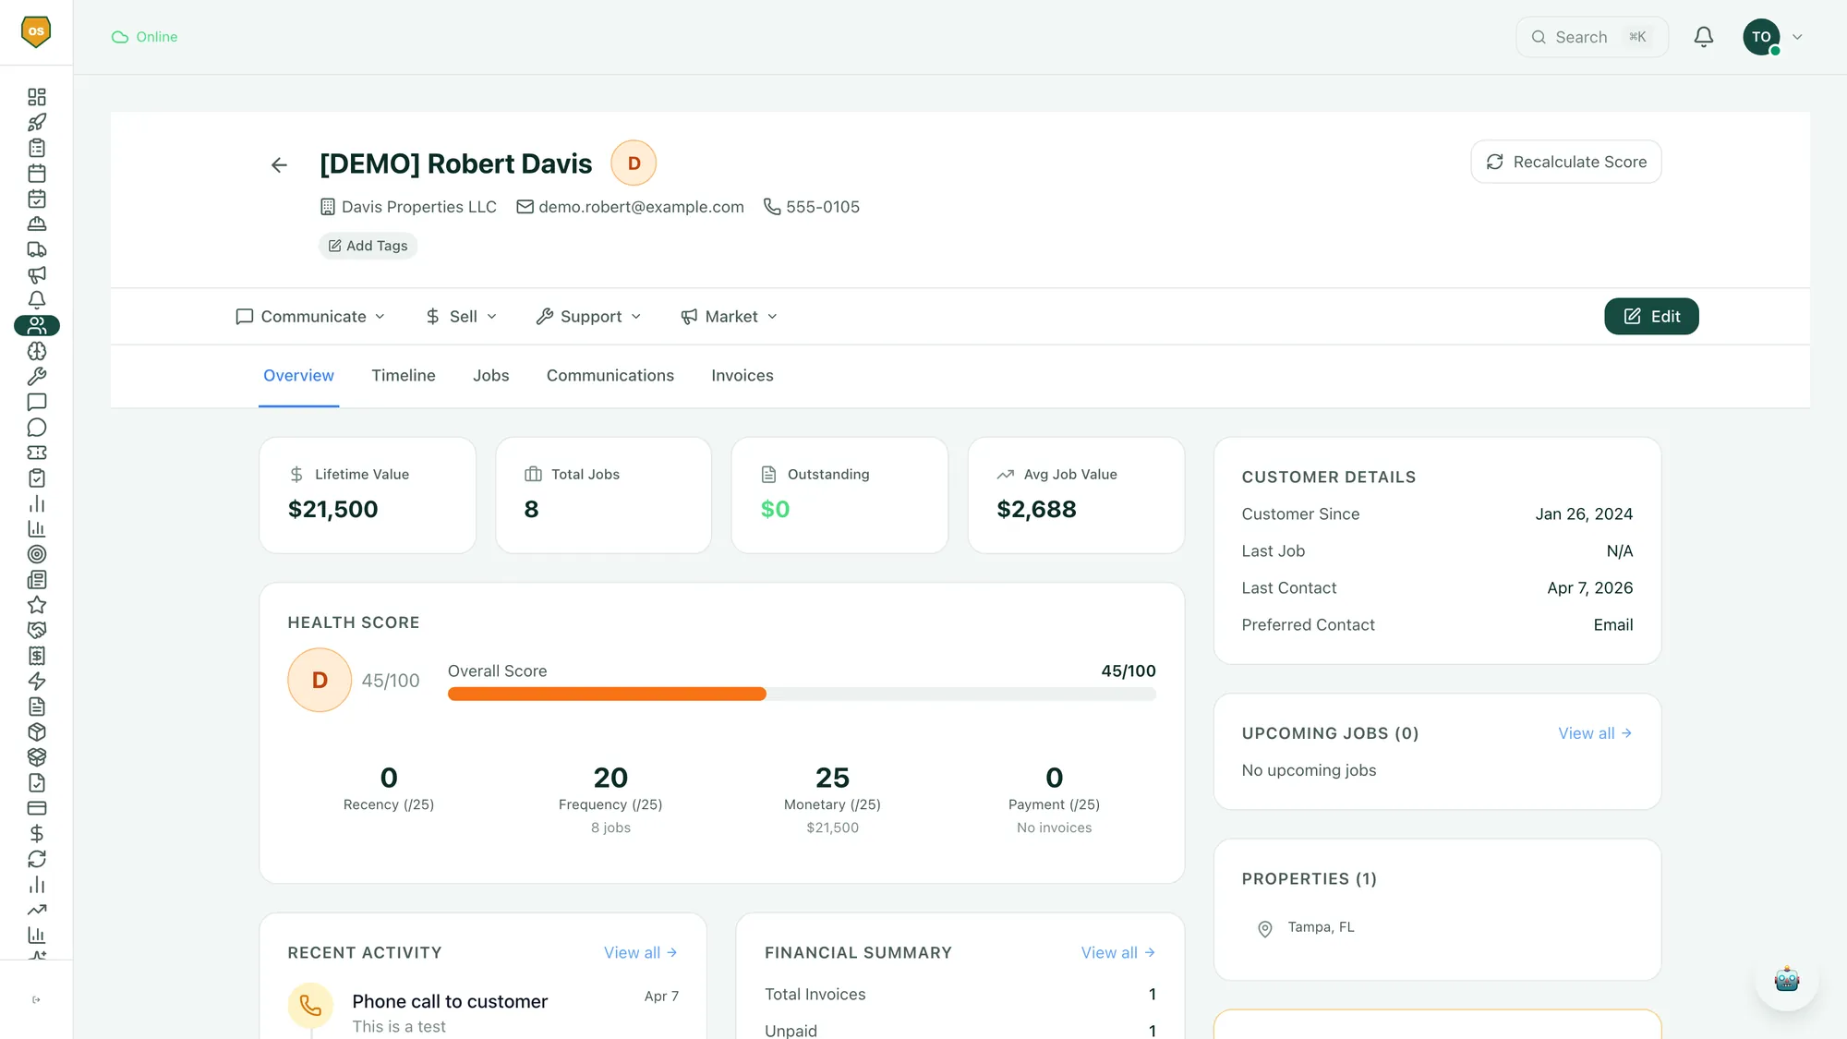1847x1039 pixels.
Task: Click the Search field in top bar
Action: [x=1592, y=37]
